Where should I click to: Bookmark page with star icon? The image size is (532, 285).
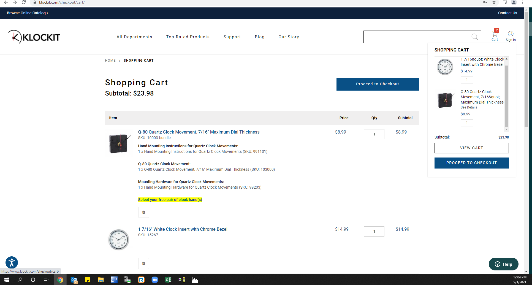click(494, 2)
